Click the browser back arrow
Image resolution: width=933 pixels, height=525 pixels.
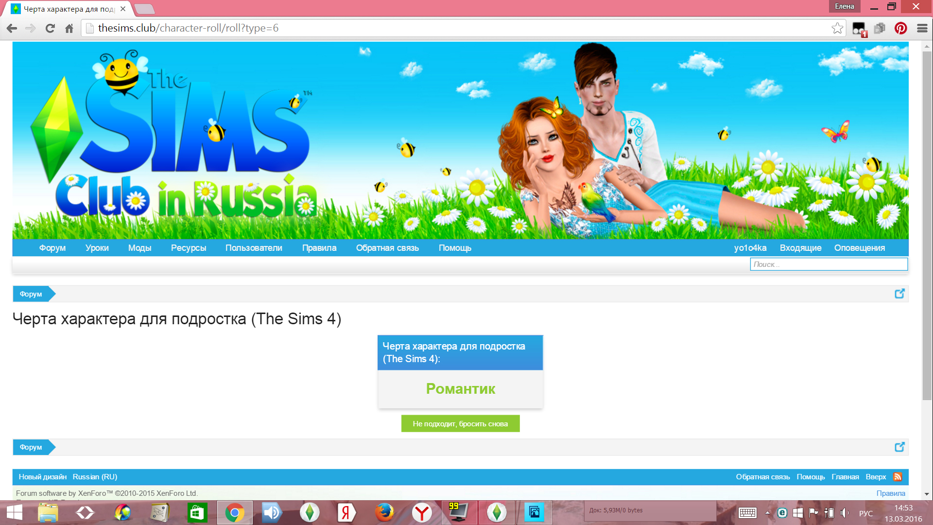[12, 28]
